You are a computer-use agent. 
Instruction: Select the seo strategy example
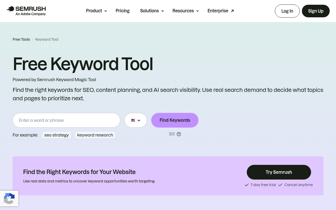click(x=56, y=135)
